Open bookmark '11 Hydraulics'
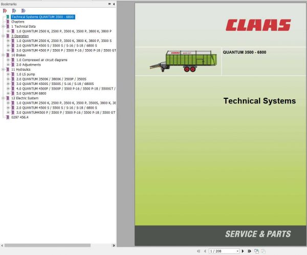 (21, 70)
